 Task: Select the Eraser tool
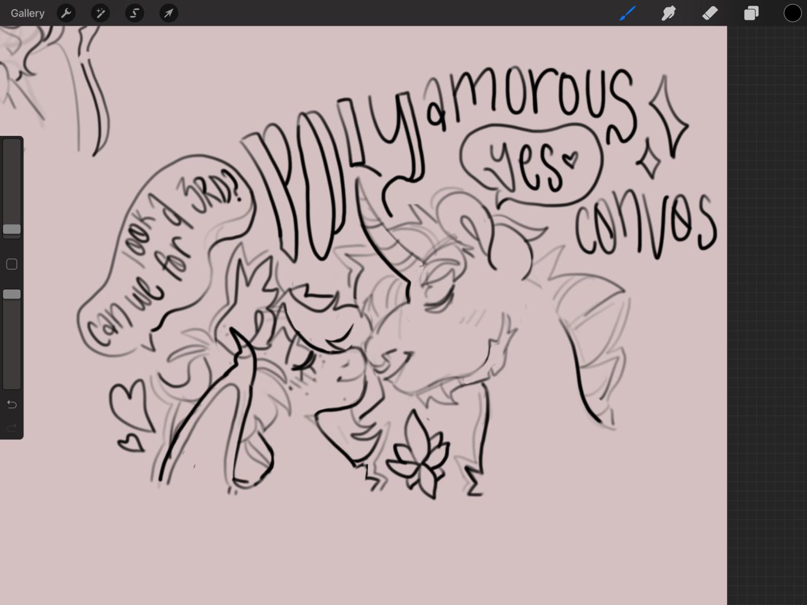(x=710, y=13)
